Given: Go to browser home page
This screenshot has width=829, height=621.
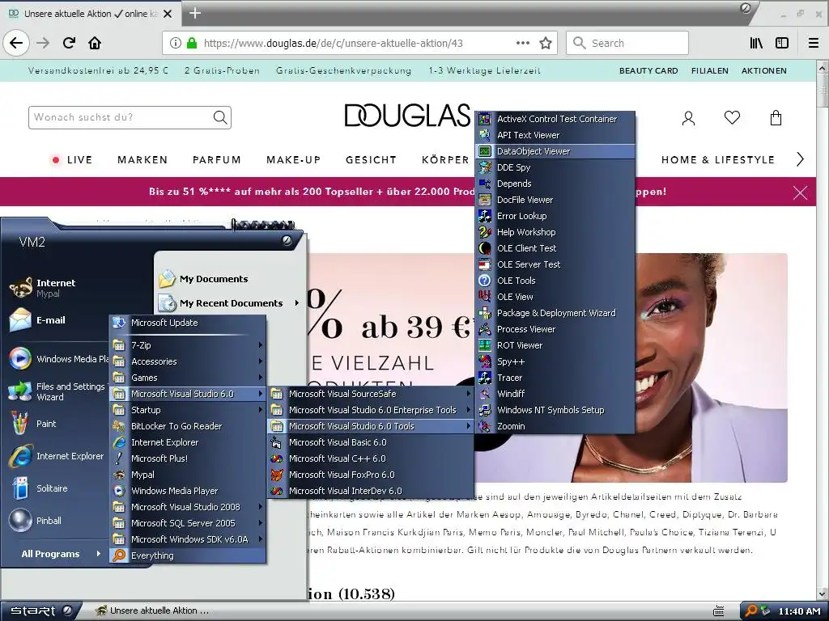Looking at the screenshot, I should 95,43.
